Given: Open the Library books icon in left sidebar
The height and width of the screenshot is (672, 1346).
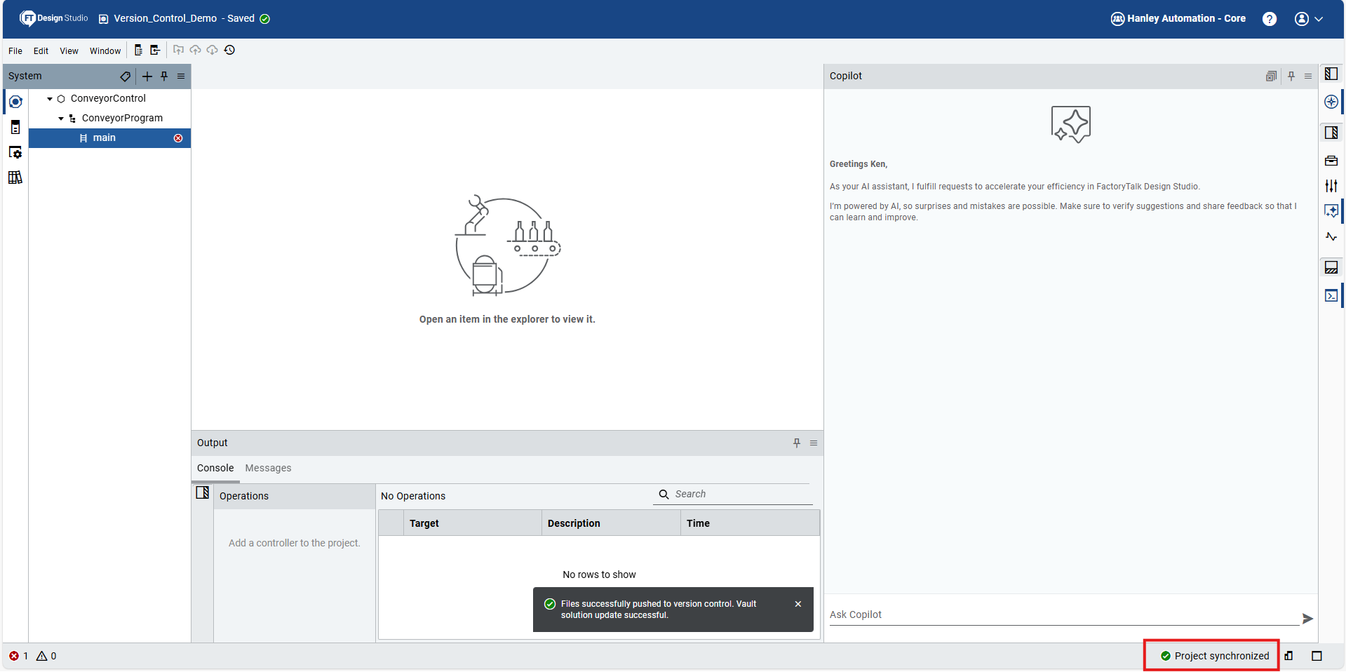Looking at the screenshot, I should pyautogui.click(x=15, y=177).
